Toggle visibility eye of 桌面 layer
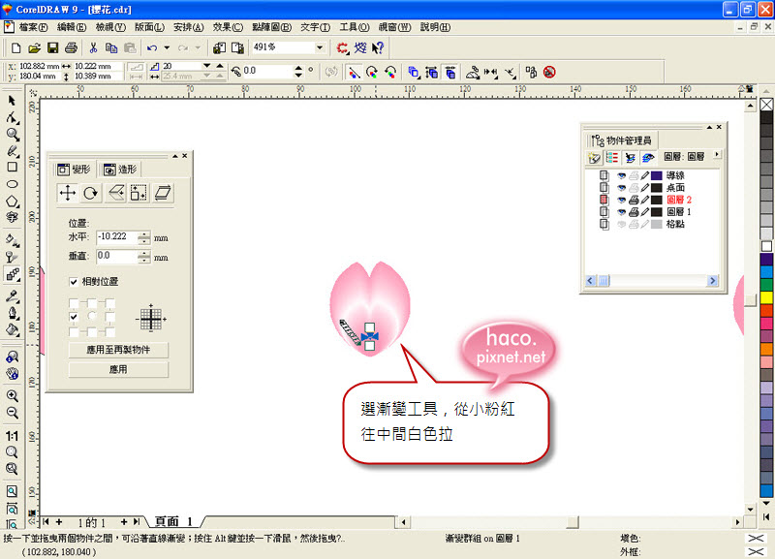The width and height of the screenshot is (775, 559). click(621, 188)
